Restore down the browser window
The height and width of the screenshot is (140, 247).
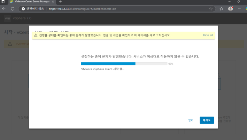click(x=238, y=2)
